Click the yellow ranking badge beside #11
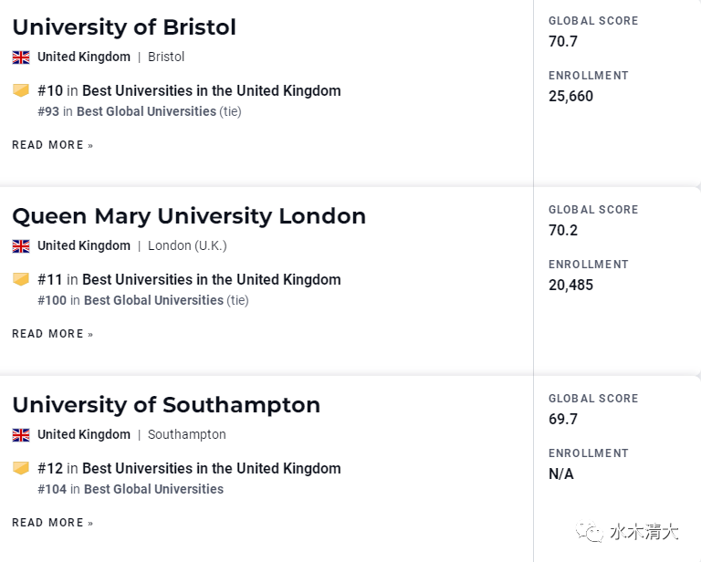 pyautogui.click(x=21, y=279)
